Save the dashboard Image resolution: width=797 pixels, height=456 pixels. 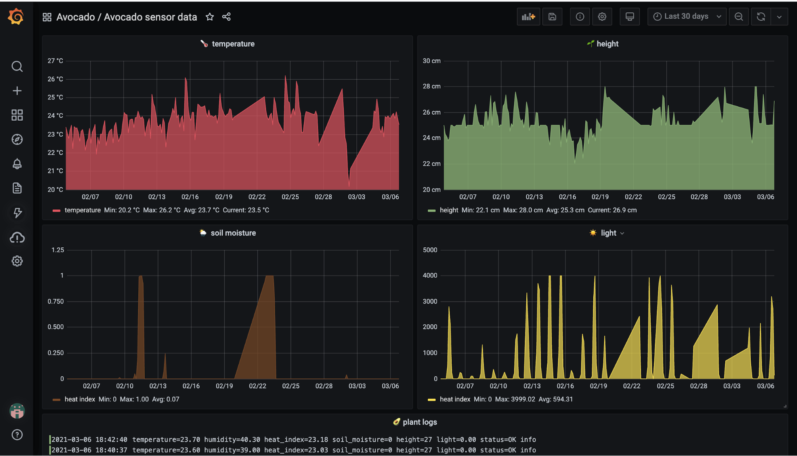coord(552,16)
